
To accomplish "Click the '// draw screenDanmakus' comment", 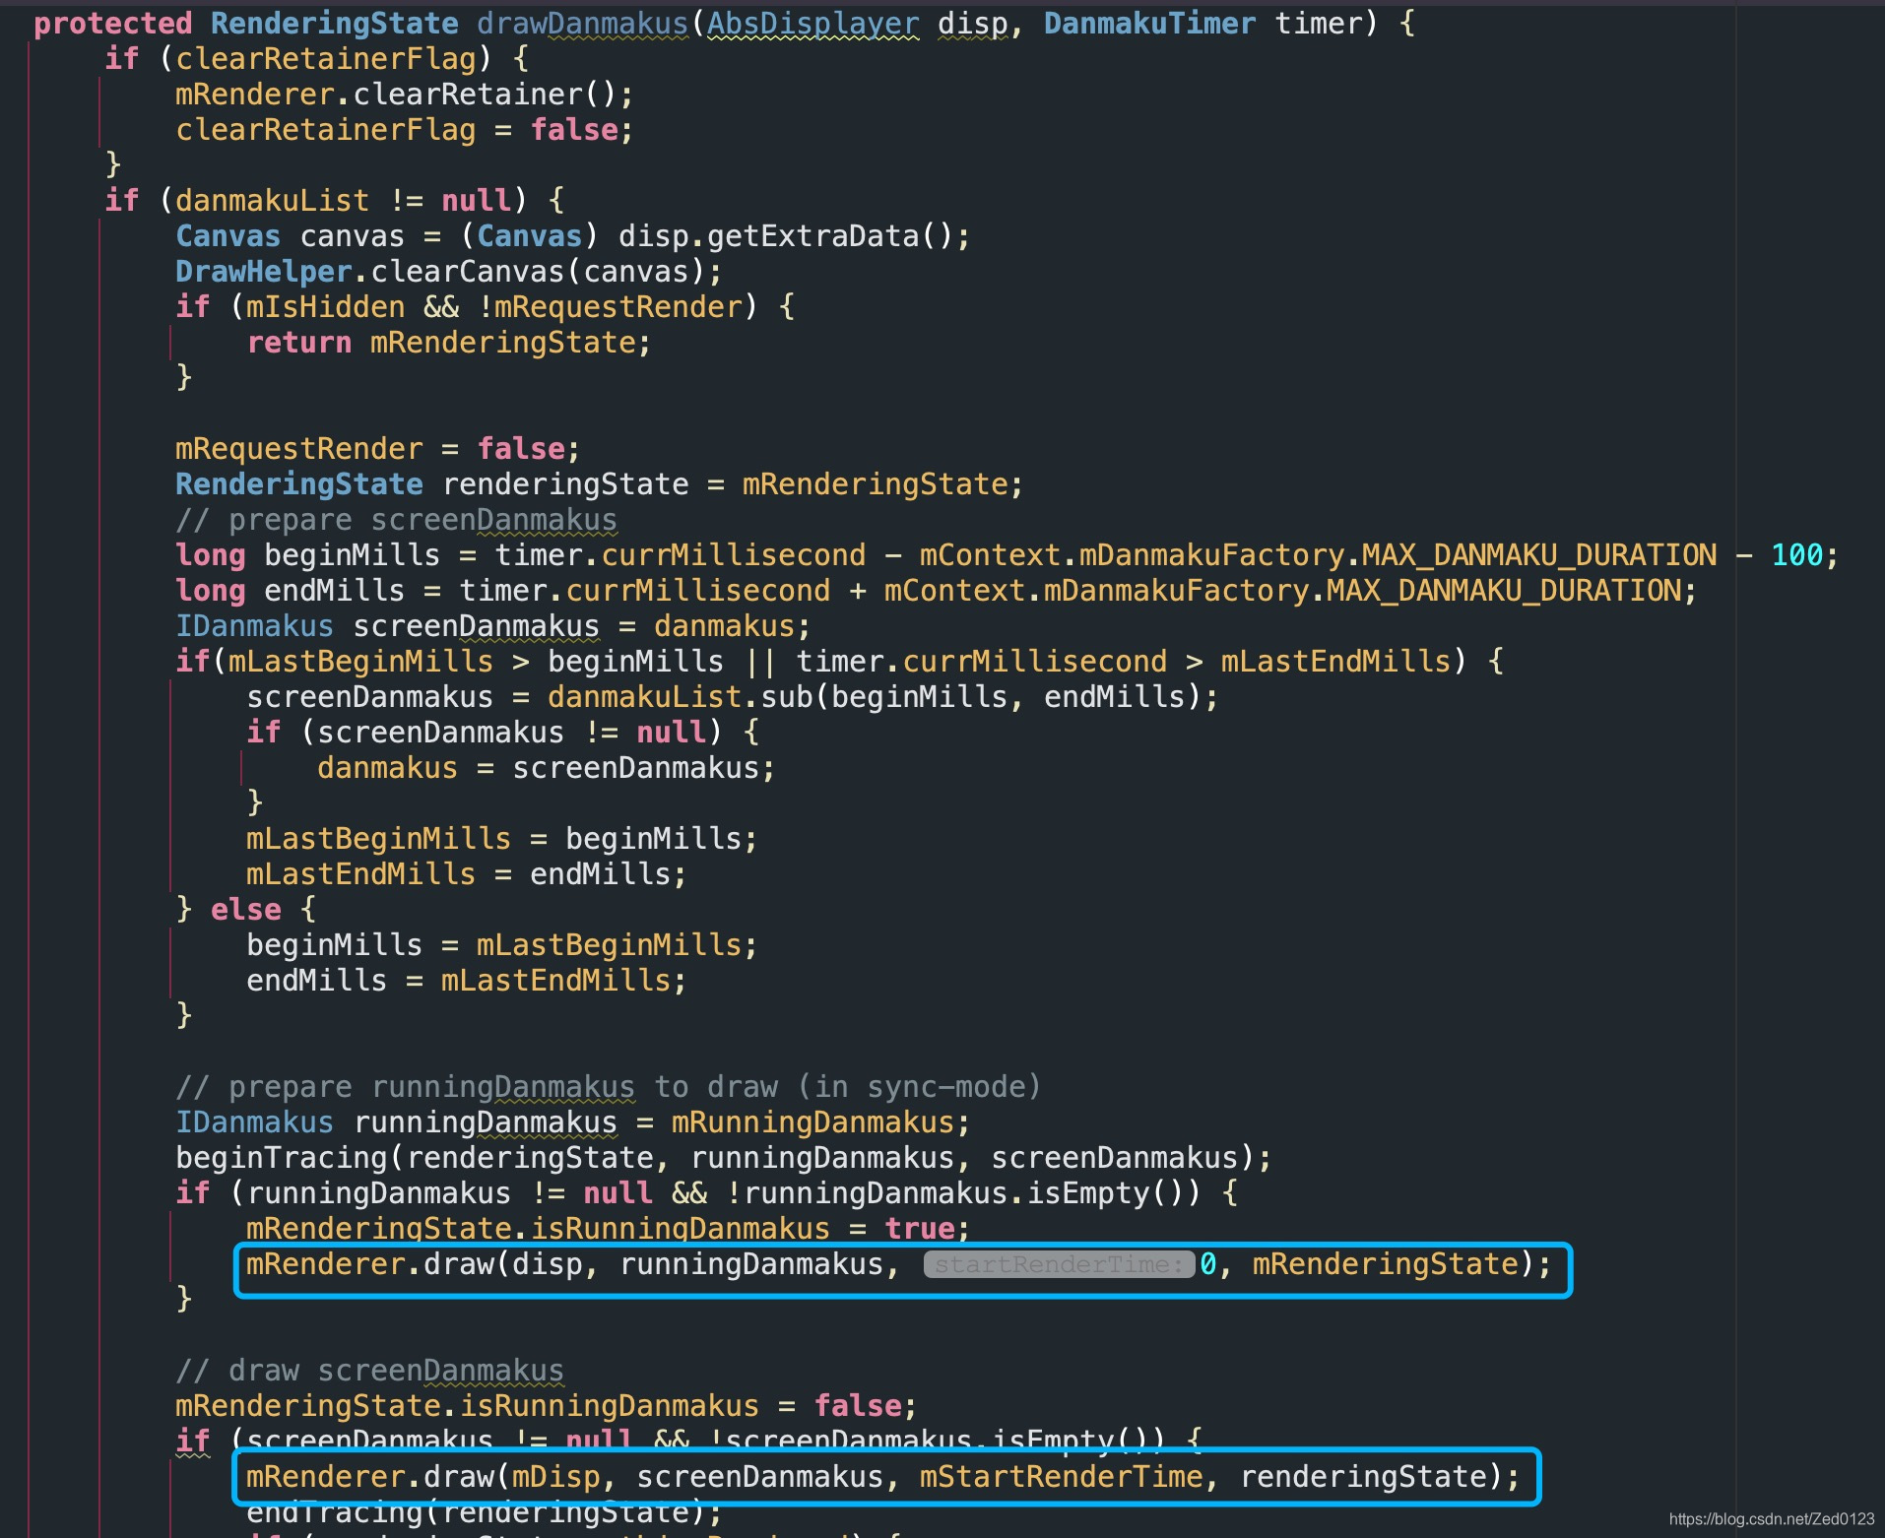I will pos(369,1371).
